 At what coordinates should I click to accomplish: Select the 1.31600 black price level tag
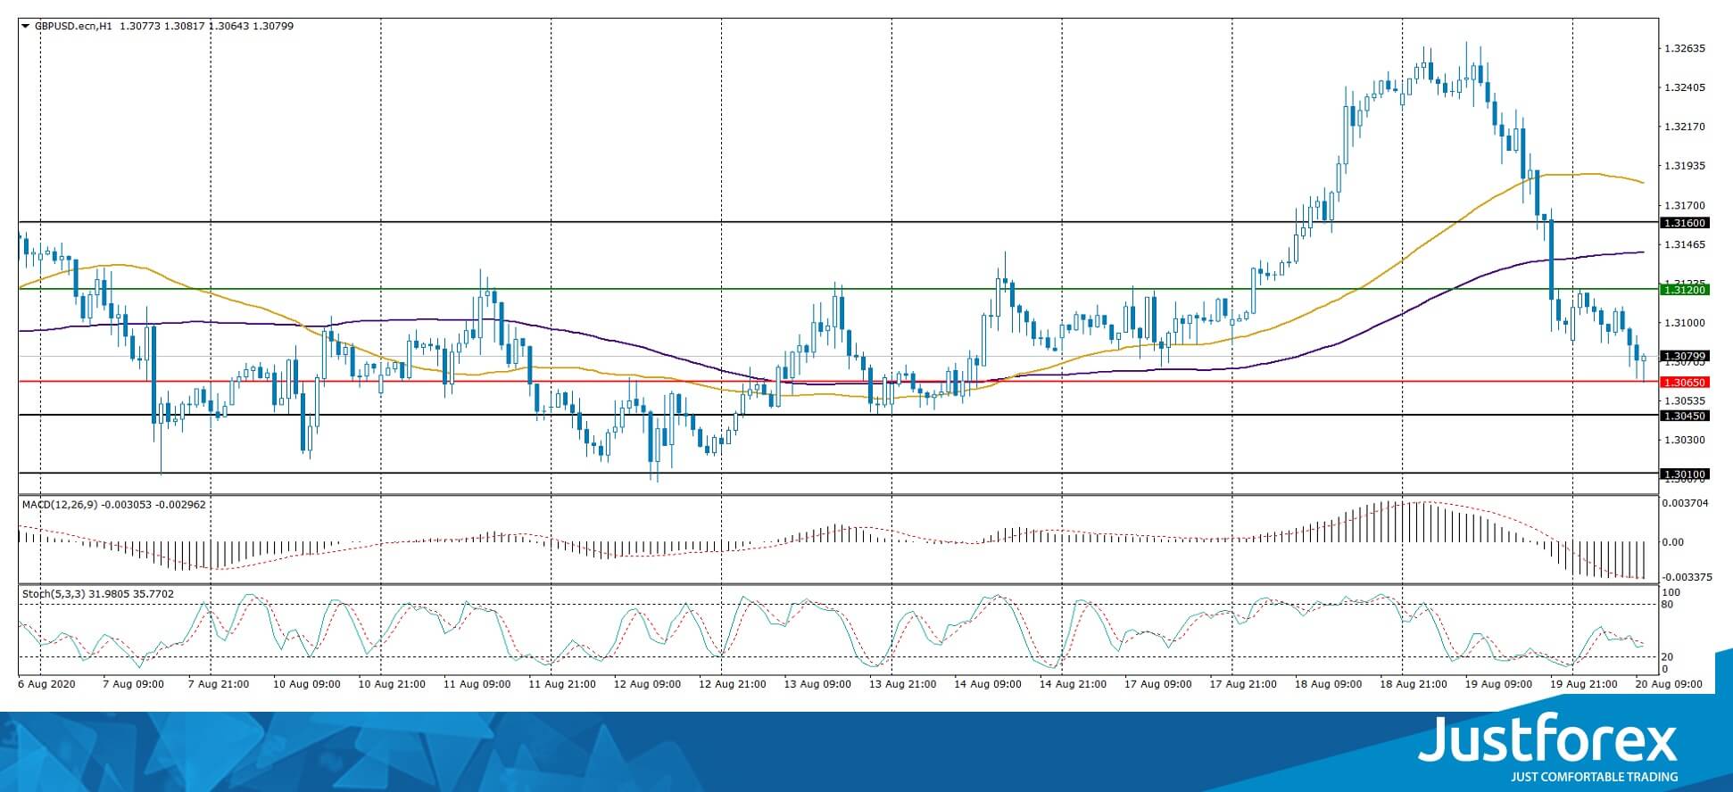pyautogui.click(x=1683, y=223)
